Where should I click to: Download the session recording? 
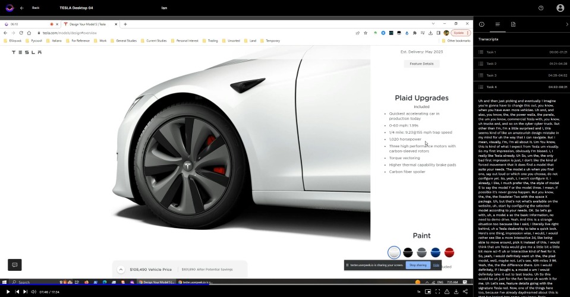click(456, 292)
